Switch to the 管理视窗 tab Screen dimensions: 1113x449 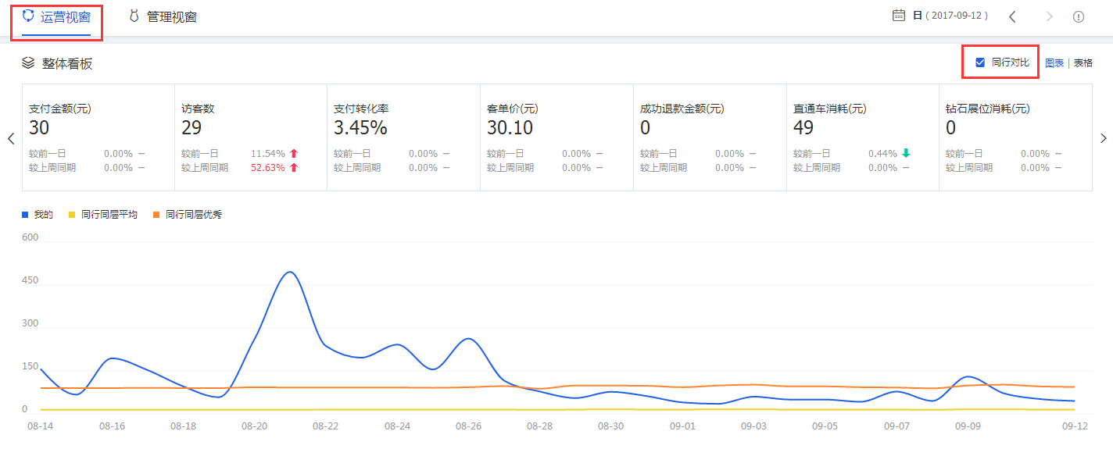pos(171,16)
